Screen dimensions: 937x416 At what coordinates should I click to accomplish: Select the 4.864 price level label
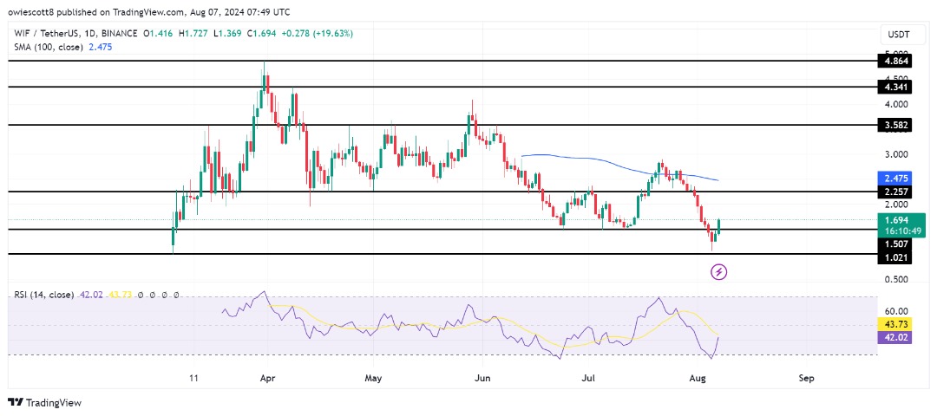coord(894,61)
